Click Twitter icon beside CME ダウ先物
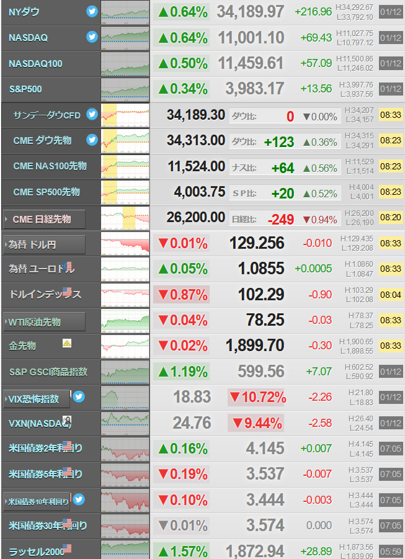Image resolution: width=405 pixels, height=559 pixels. pos(92,140)
